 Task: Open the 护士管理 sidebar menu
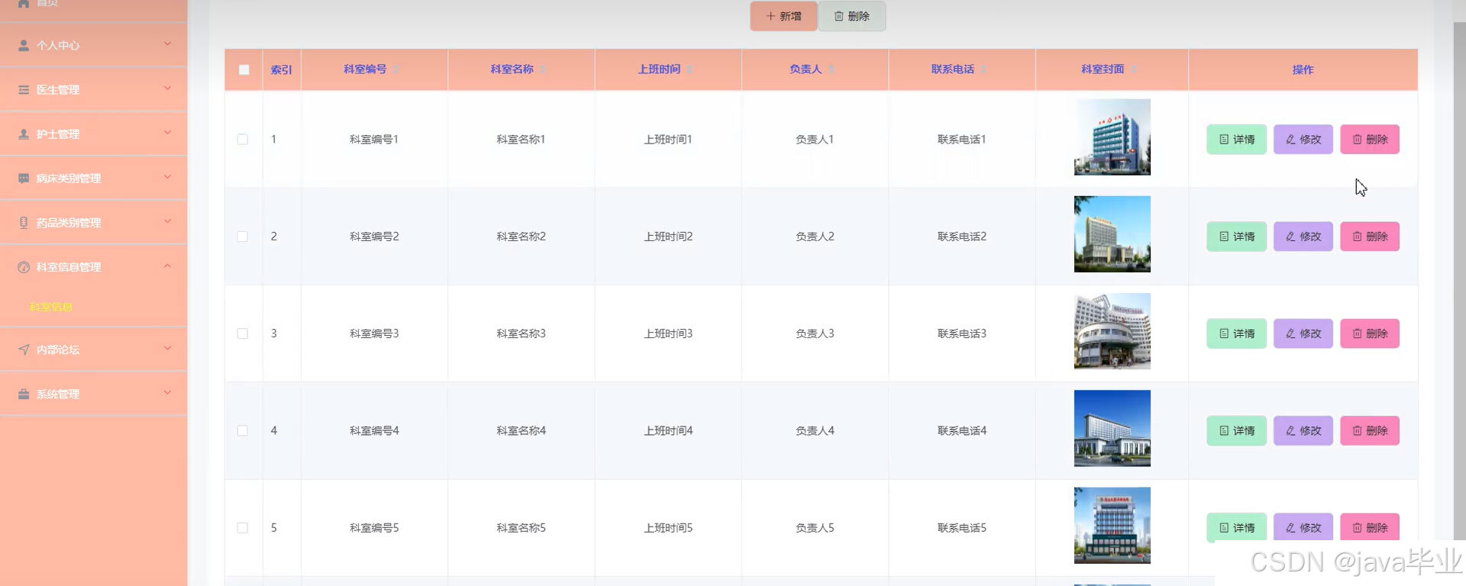(93, 134)
